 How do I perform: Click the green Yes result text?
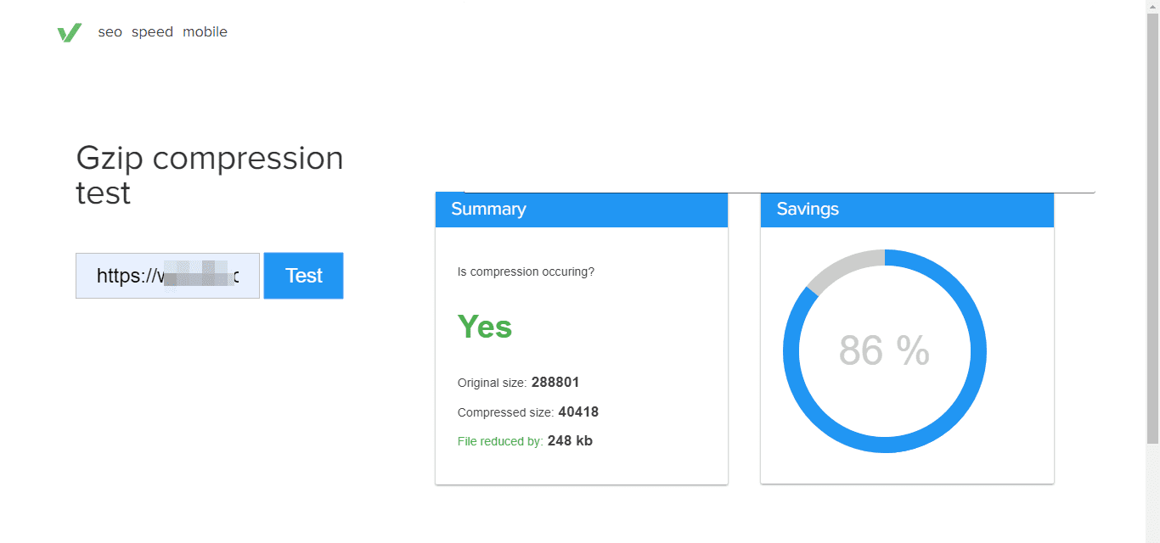pyautogui.click(x=485, y=327)
